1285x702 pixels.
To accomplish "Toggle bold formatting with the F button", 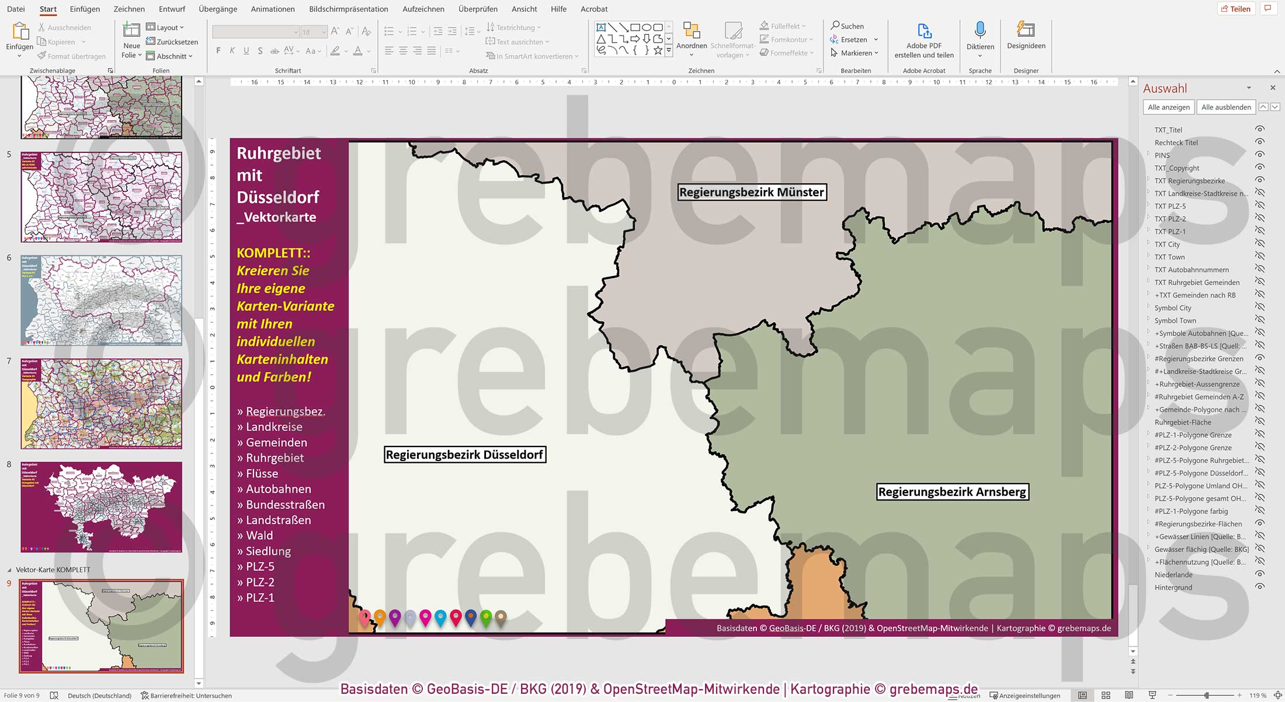I will [x=218, y=51].
